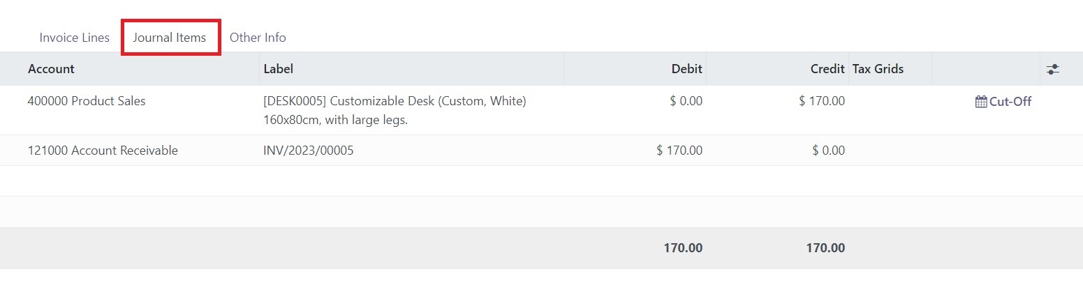
Task: Click the INV/2023/00005 label cell
Action: coord(308,151)
